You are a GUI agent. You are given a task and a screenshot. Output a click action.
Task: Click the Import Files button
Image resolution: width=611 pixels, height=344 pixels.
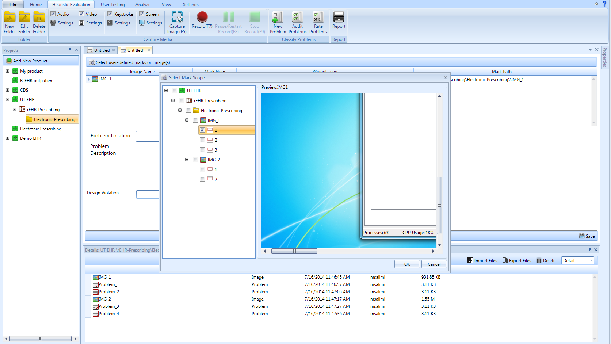[x=482, y=261]
